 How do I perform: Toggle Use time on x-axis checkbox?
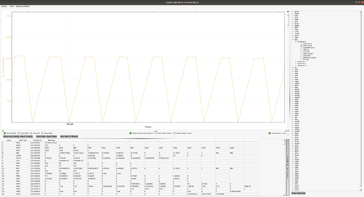pyautogui.click(x=270, y=133)
